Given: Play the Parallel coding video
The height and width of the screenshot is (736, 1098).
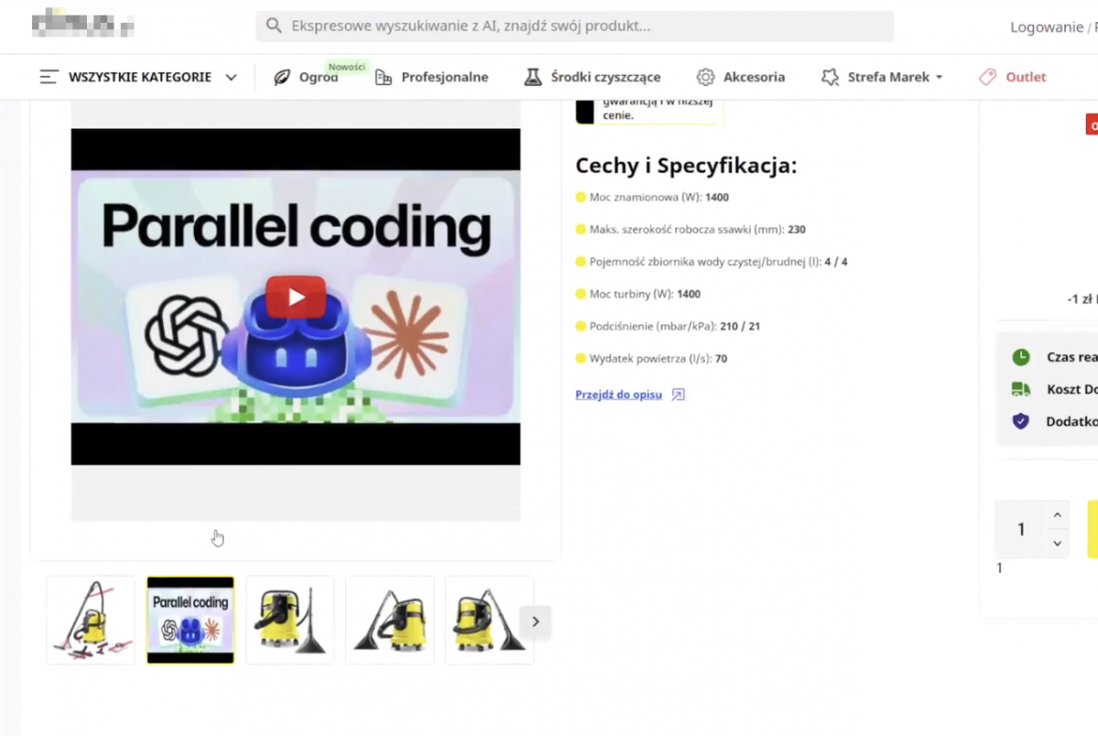Looking at the screenshot, I should (x=296, y=296).
